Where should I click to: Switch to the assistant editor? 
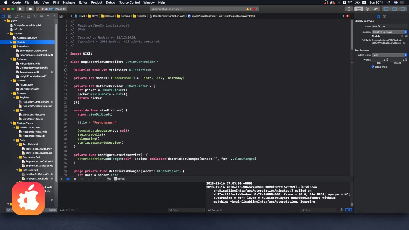pos(367,9)
